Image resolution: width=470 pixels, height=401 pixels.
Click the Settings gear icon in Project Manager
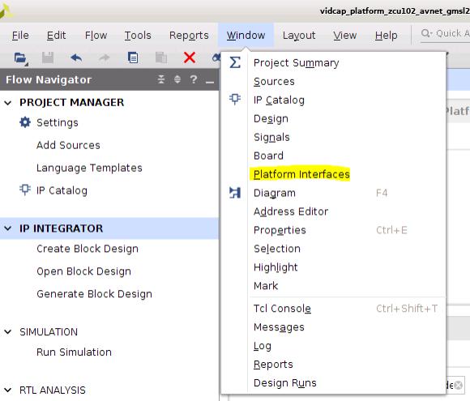pos(25,122)
